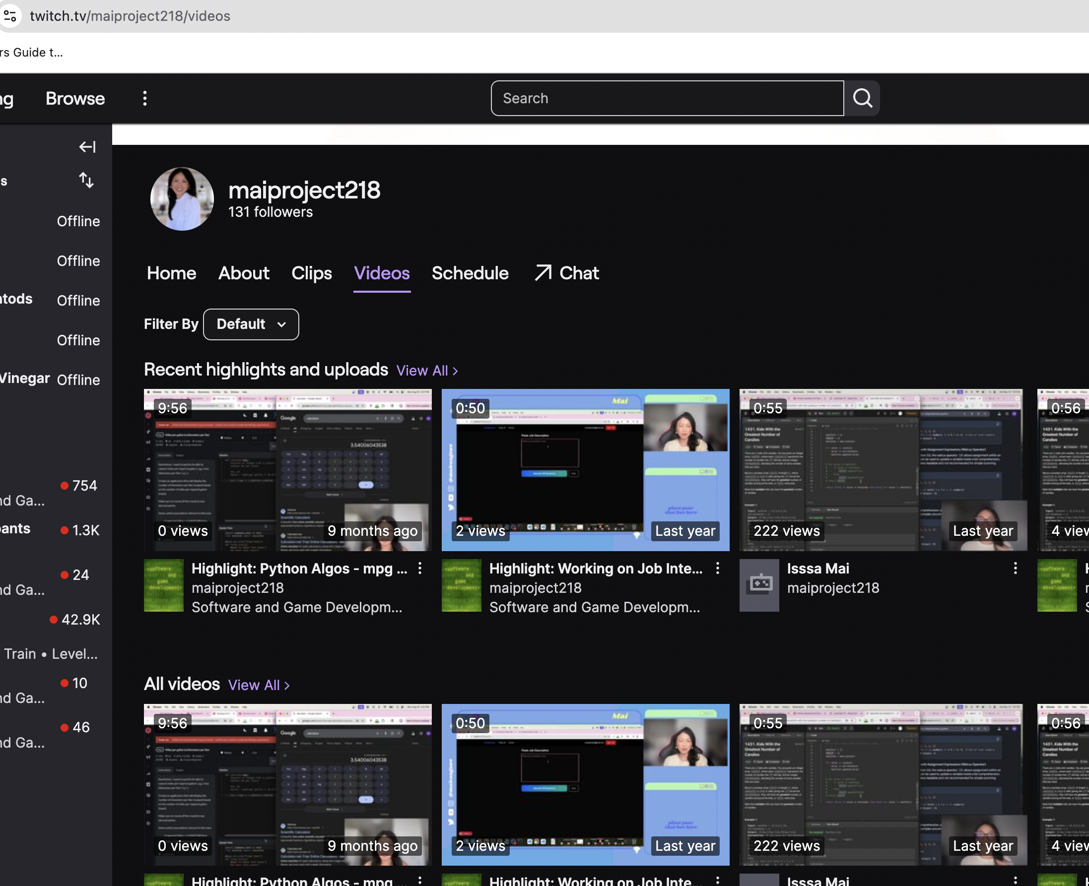Open the Schedule tab
The width and height of the screenshot is (1089, 886).
[470, 273]
